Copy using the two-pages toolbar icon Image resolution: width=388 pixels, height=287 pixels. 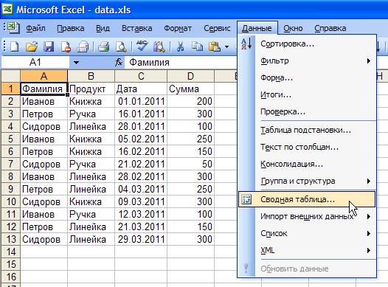click(197, 46)
